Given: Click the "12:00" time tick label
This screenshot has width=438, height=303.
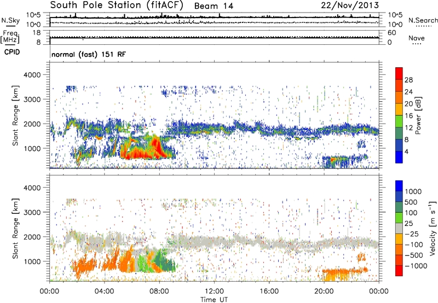Looking at the screenshot, I should (x=214, y=292).
